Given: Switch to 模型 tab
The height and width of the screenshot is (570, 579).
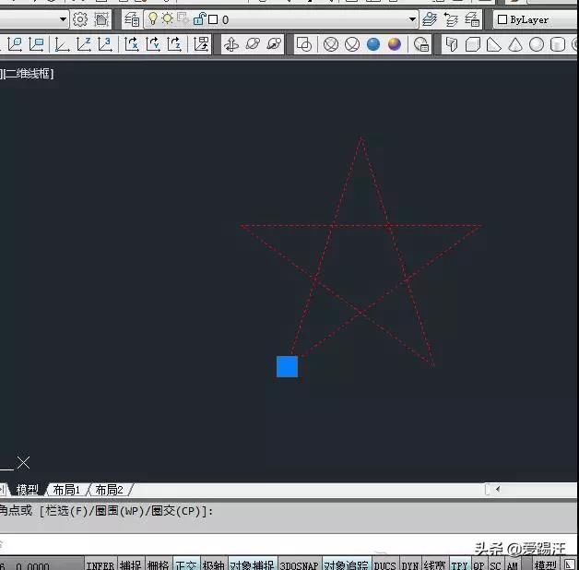Looking at the screenshot, I should point(27,490).
